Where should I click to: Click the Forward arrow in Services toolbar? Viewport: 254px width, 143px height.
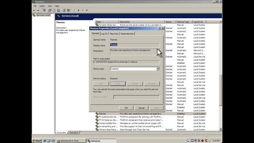coord(38,10)
